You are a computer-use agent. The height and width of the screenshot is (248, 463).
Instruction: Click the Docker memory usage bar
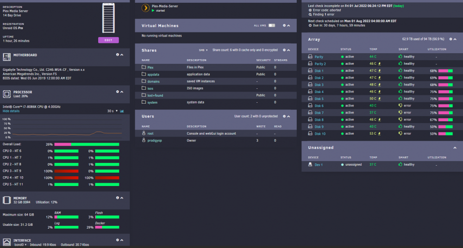107,227
